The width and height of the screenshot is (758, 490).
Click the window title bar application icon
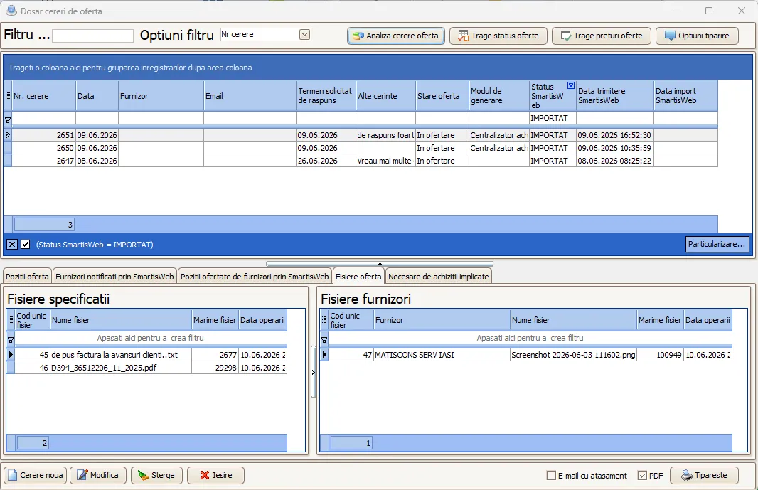pyautogui.click(x=11, y=10)
